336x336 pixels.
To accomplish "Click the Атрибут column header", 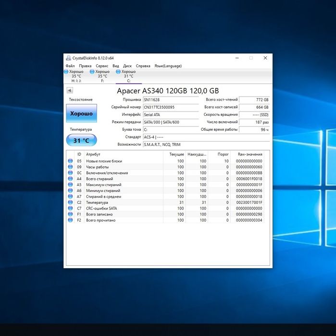I will click(x=93, y=154).
